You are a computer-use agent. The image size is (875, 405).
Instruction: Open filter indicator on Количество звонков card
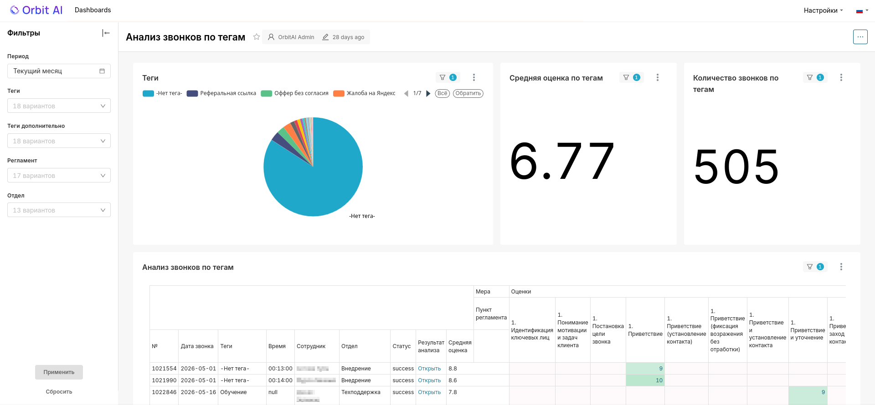point(815,77)
